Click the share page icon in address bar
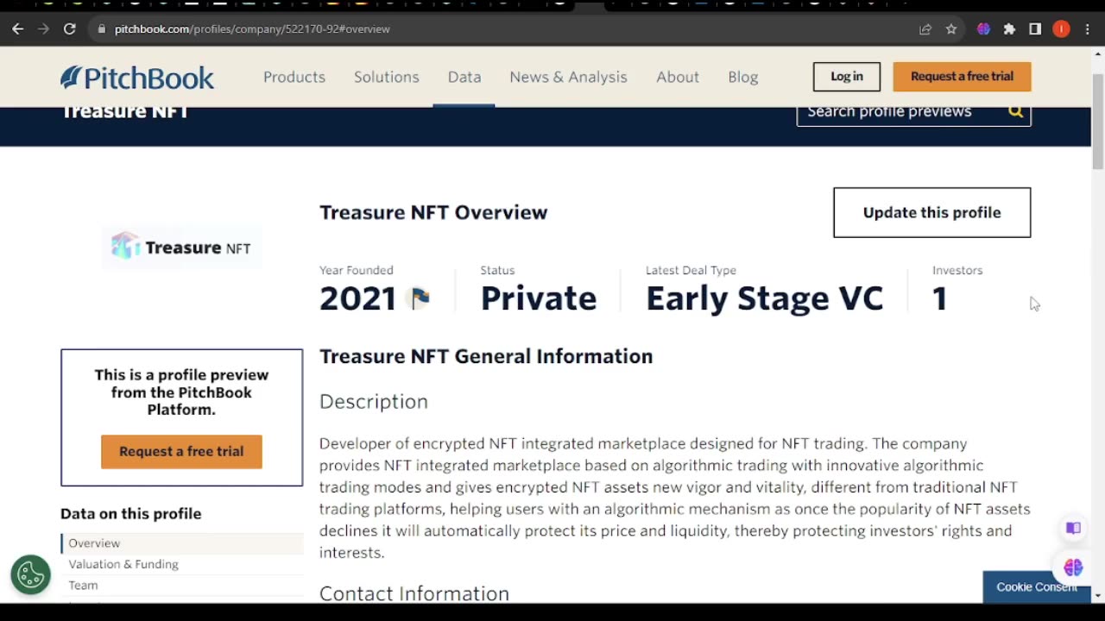 [x=925, y=28]
